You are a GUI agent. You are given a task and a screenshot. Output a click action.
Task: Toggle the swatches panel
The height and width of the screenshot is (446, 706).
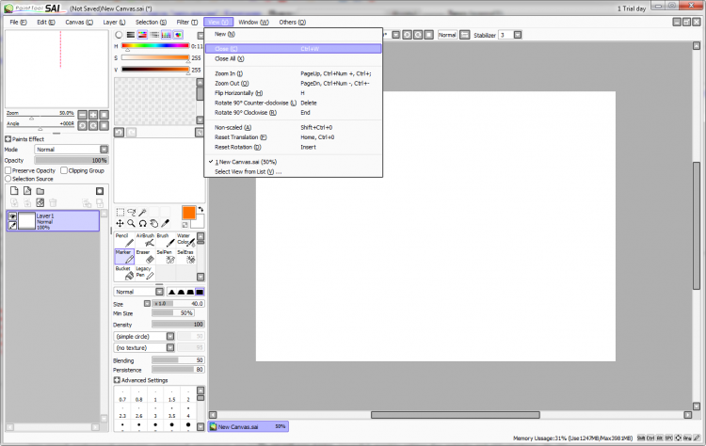tap(166, 35)
